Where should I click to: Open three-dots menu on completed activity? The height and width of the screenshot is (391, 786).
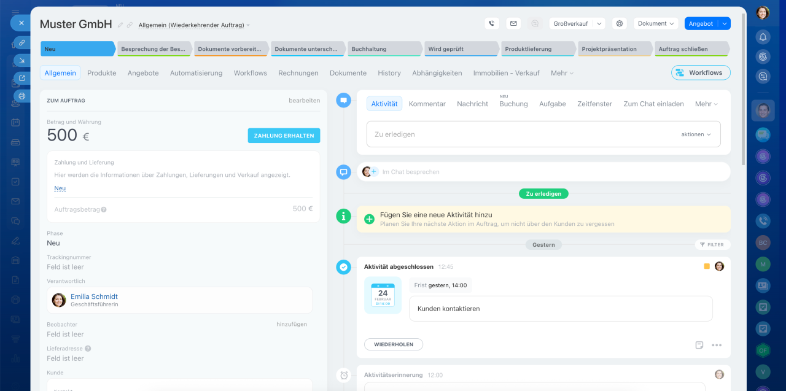point(717,345)
